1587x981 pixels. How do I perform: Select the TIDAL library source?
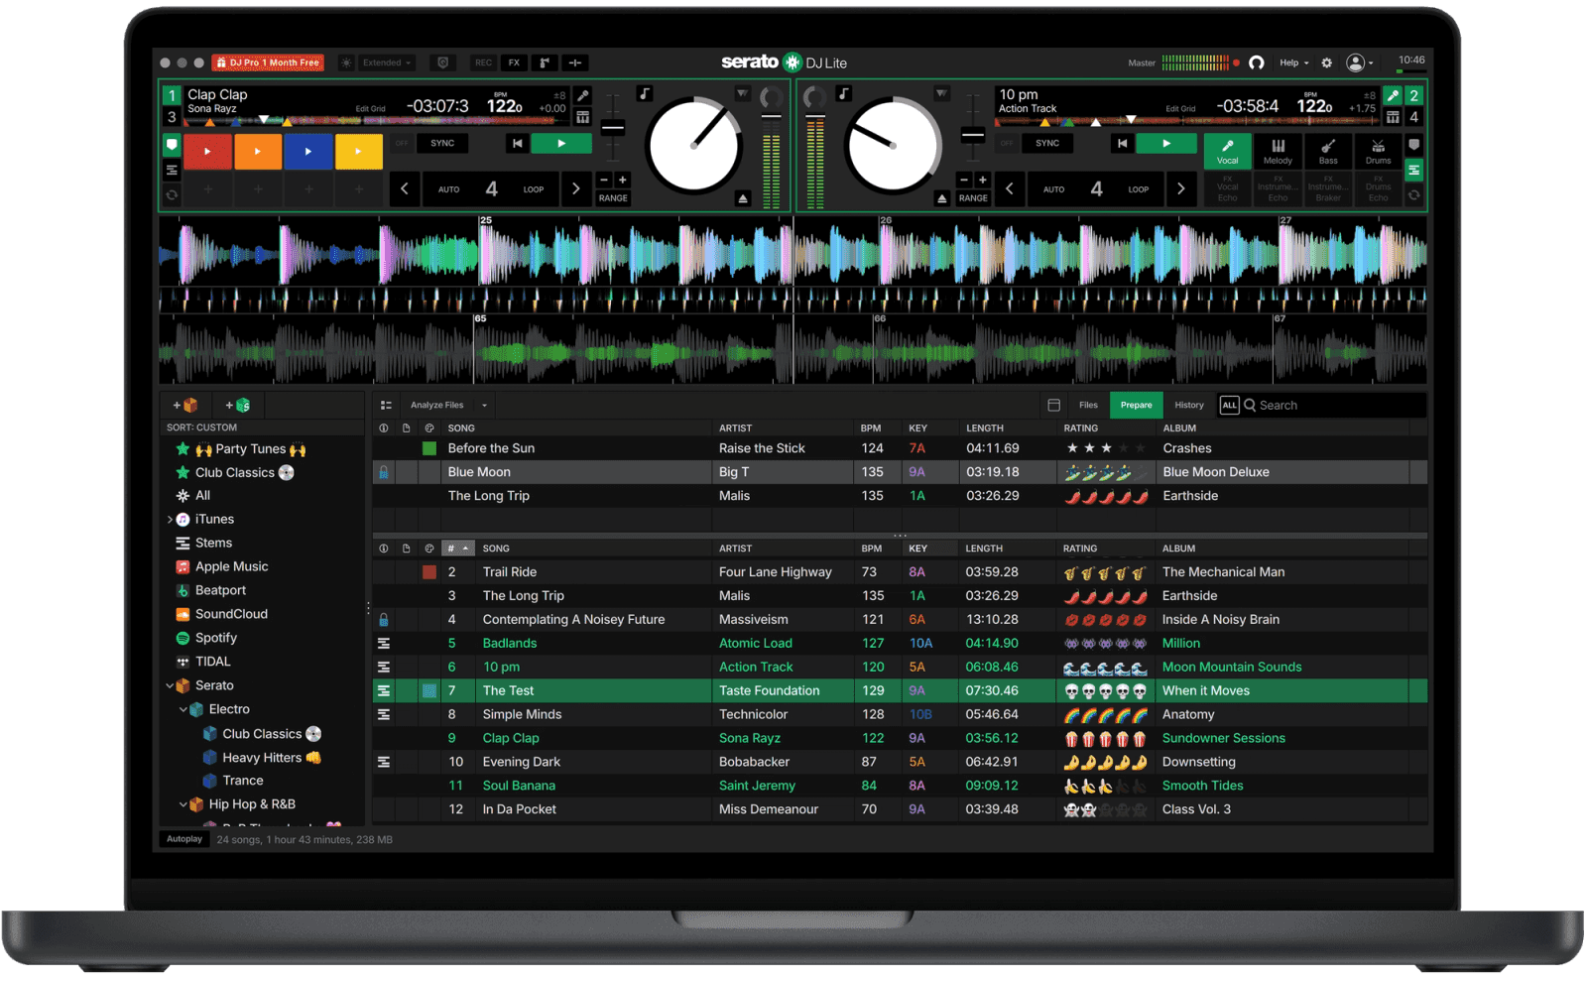pyautogui.click(x=213, y=662)
